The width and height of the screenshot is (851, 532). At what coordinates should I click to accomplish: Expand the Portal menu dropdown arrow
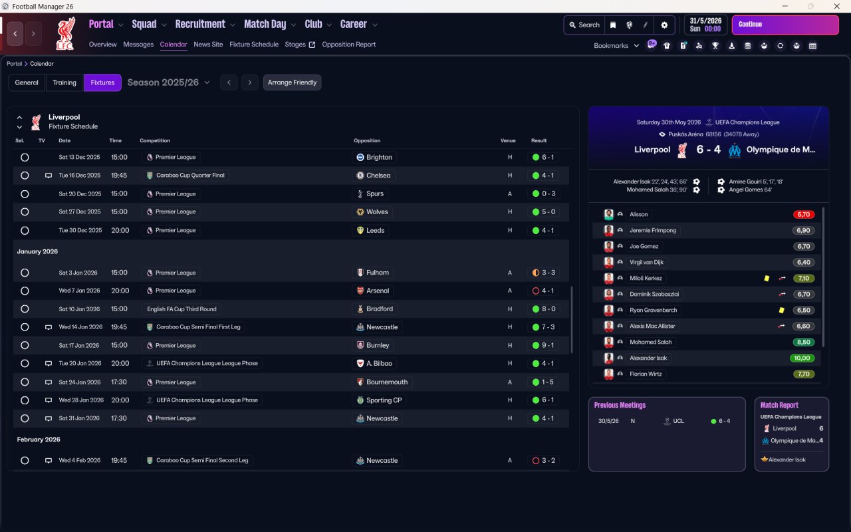click(x=120, y=25)
